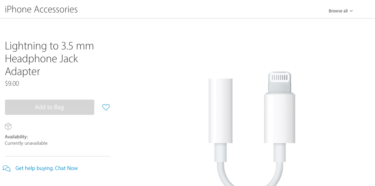Click the metal Lightning connector tip
This screenshot has height=186, width=375.
[x=280, y=83]
